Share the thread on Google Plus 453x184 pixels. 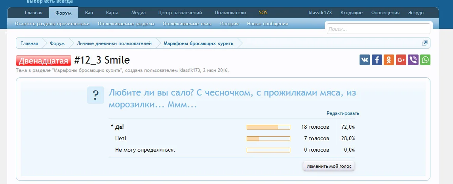[x=401, y=60]
